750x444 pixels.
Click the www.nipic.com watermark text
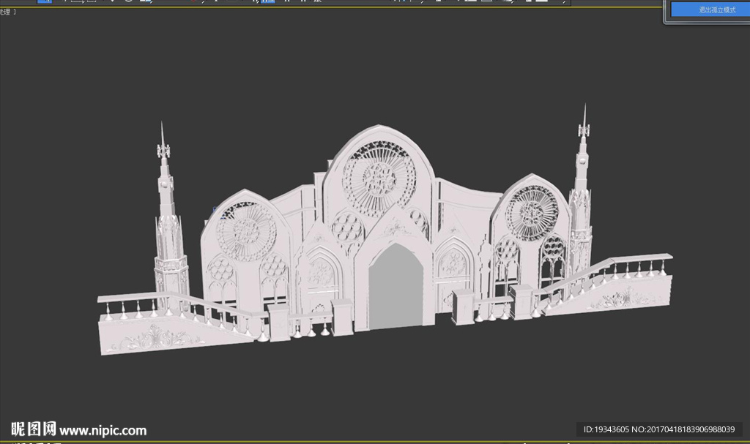point(103,430)
